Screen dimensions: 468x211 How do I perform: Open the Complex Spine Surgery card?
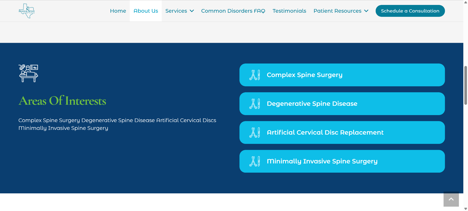tap(342, 75)
